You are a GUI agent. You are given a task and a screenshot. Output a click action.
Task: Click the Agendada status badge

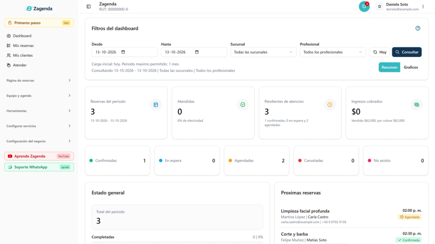[x=410, y=217]
